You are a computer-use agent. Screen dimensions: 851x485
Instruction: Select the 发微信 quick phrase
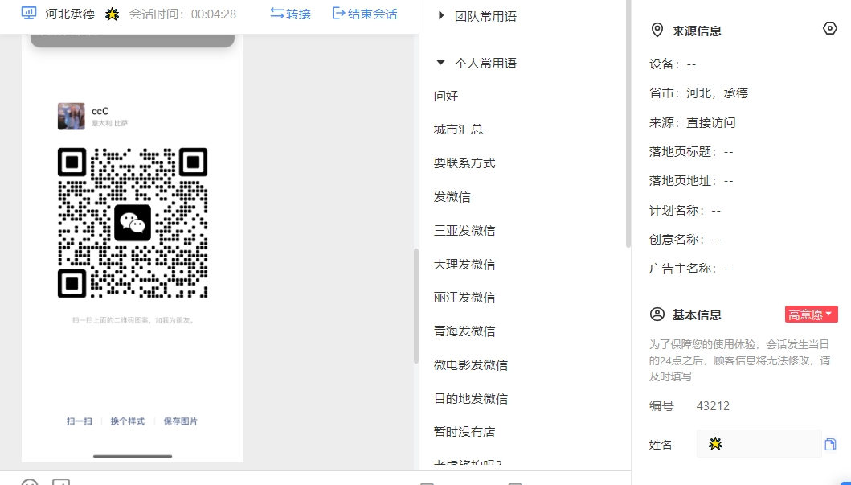(452, 196)
